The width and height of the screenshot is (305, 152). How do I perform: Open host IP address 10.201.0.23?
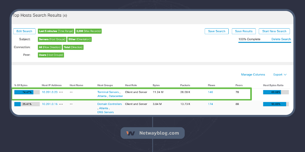[x=50, y=92]
